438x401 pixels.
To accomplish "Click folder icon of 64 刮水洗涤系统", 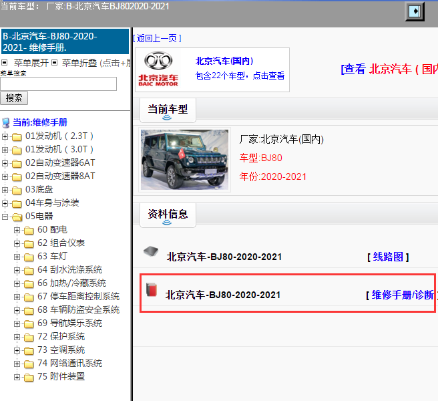I will [29, 271].
